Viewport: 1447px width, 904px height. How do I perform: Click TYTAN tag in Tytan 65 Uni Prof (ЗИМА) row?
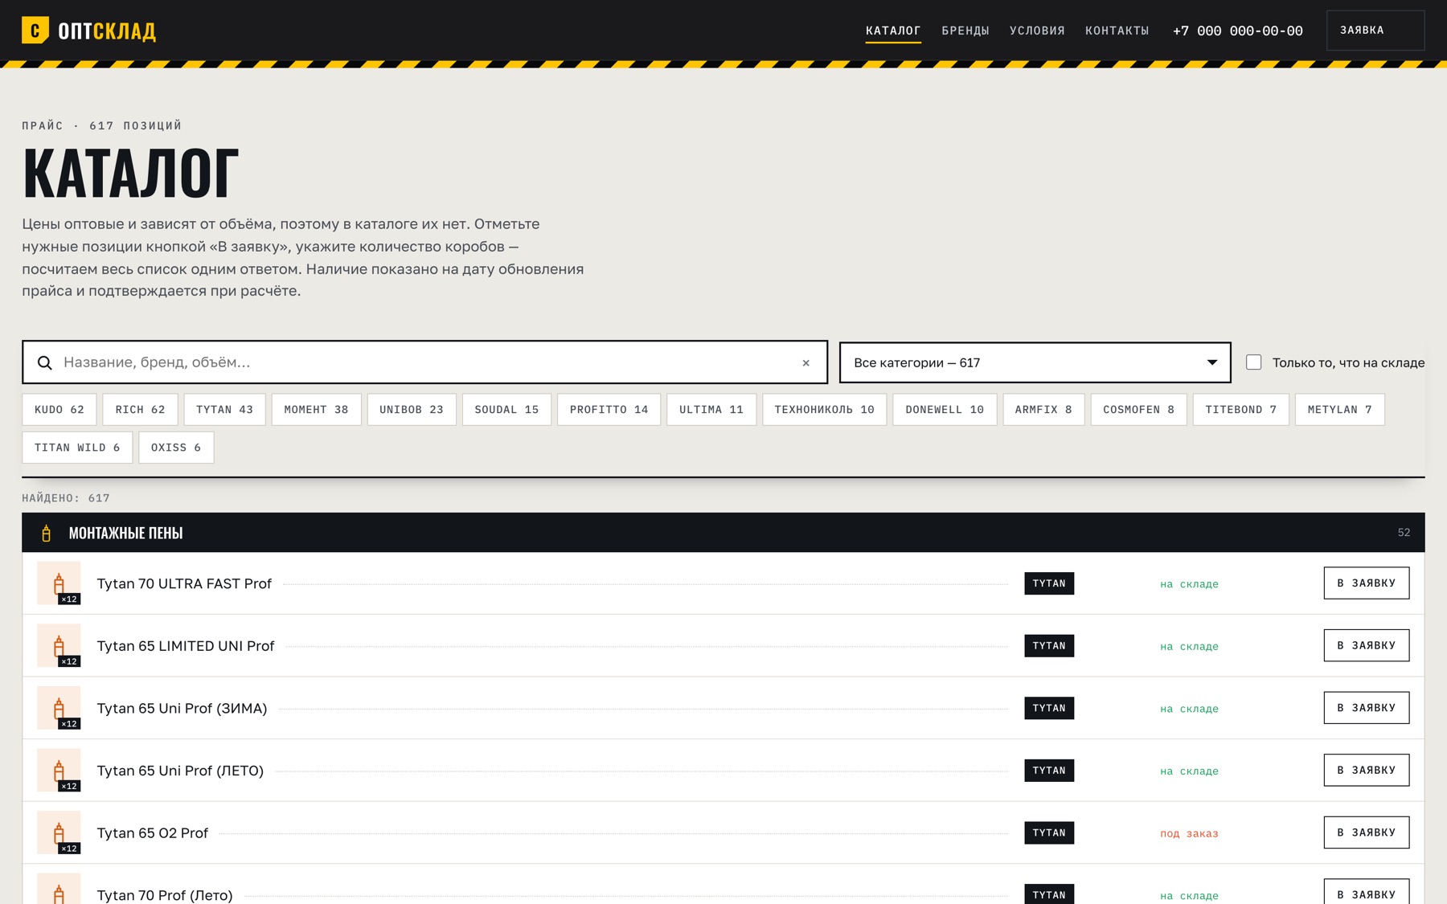tap(1049, 708)
